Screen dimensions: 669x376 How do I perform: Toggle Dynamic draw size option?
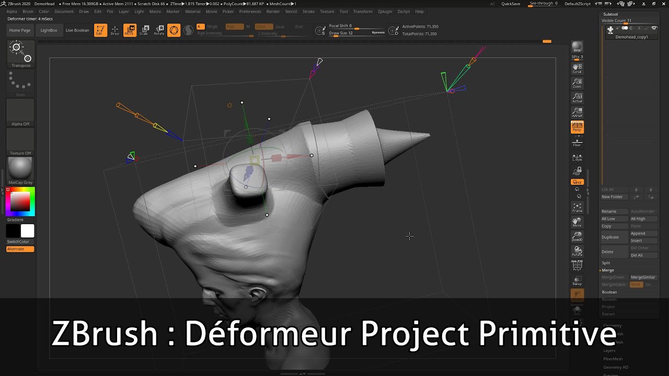pyautogui.click(x=378, y=32)
